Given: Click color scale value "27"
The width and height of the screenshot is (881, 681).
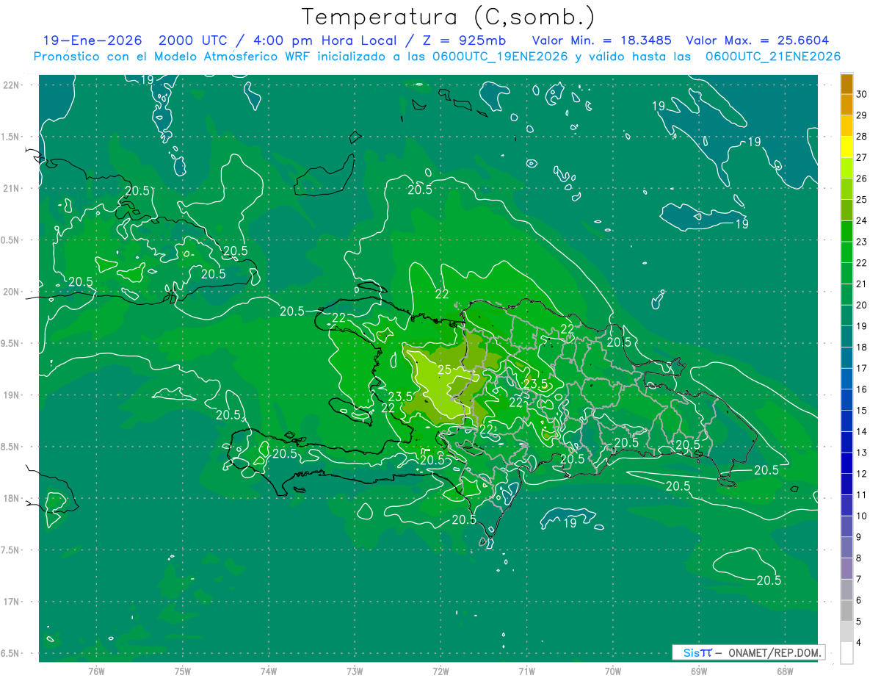Looking at the screenshot, I should [862, 157].
